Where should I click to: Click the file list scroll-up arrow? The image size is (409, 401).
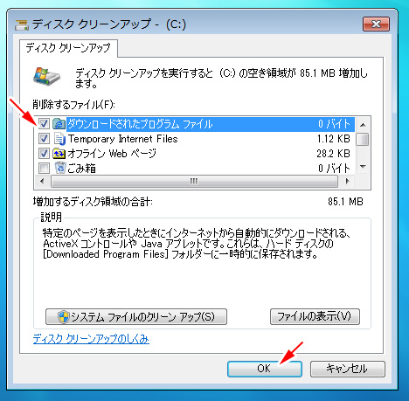363,125
